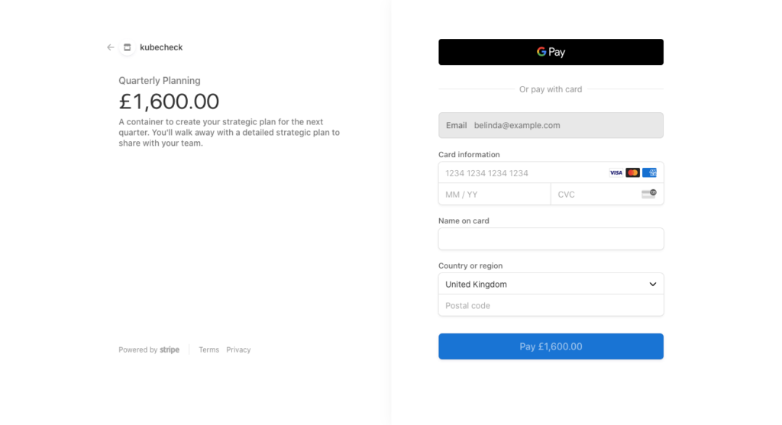This screenshot has height=425, width=782.
Task: Click the MM / YY expiry field
Action: coord(494,195)
